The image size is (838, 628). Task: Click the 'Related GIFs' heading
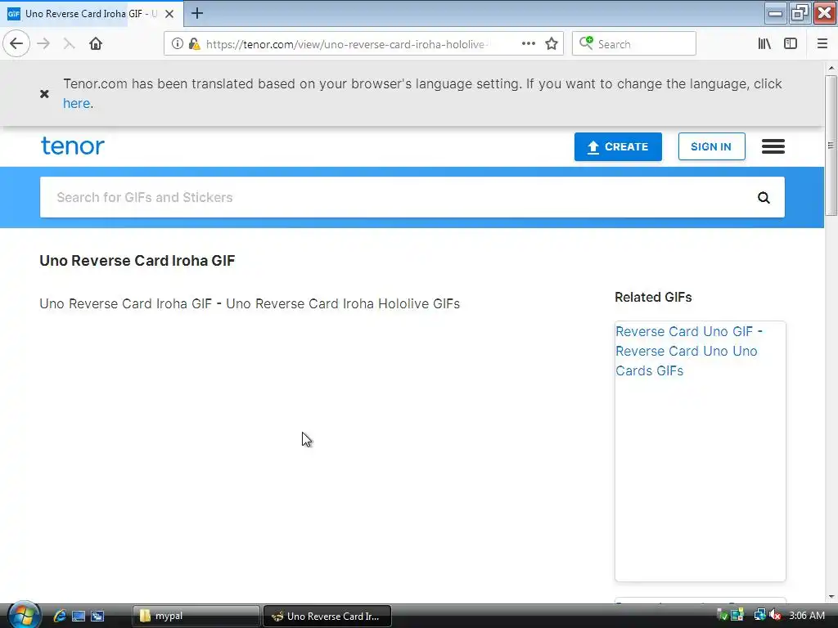pos(653,298)
